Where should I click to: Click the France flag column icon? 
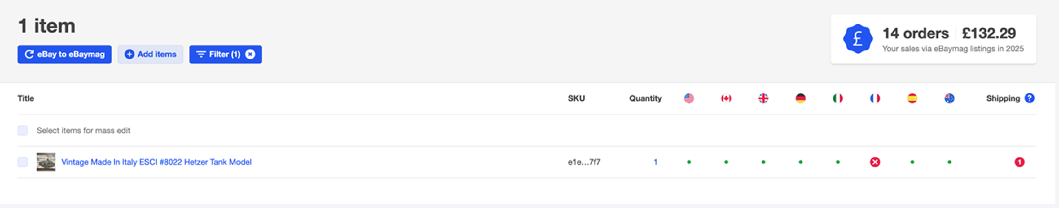pos(875,98)
